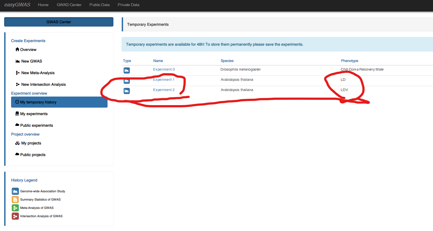This screenshot has width=433, height=231.
Task: Select My experiments in the sidebar
Action: (34, 114)
